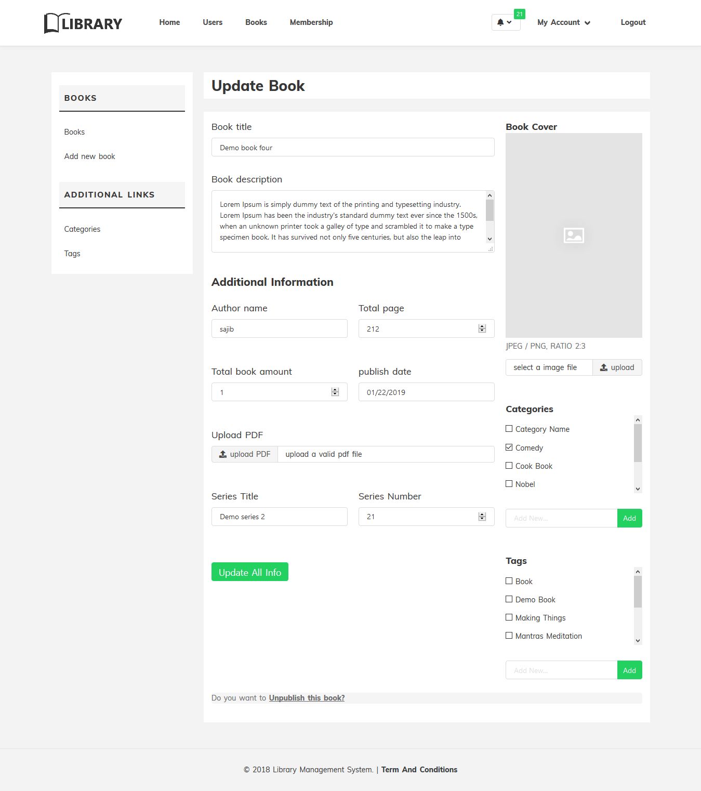Click the Tags list scroll-down arrow
Image resolution: width=701 pixels, height=791 pixels.
(x=638, y=641)
